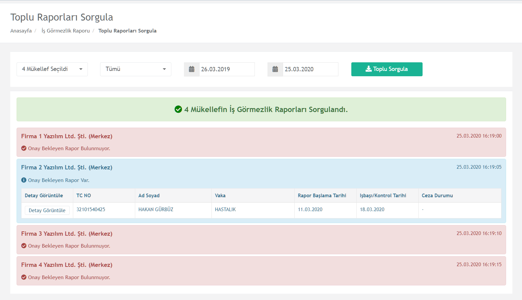522x300 pixels.
Task: Click Detay Görüntüle button for Hakan Gürbüz
Action: coord(47,210)
